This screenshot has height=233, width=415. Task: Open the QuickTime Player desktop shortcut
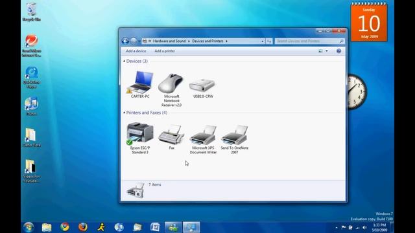(x=32, y=78)
